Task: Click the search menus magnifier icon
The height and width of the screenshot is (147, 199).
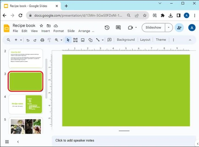Action: 8,40
